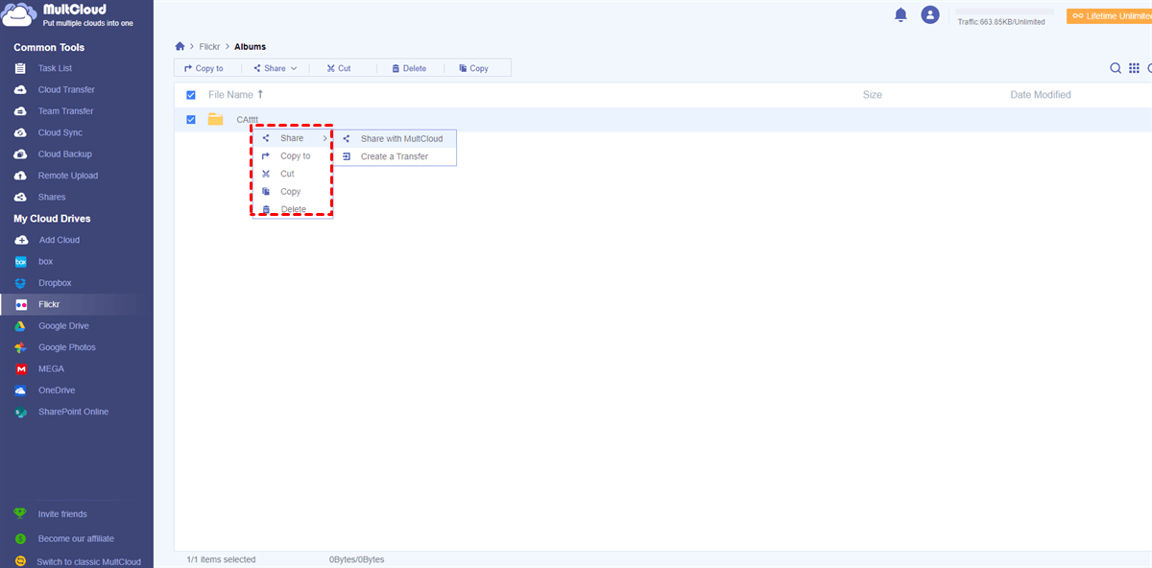Toggle the select-all checkbox in header
The image size is (1152, 568).
[191, 95]
